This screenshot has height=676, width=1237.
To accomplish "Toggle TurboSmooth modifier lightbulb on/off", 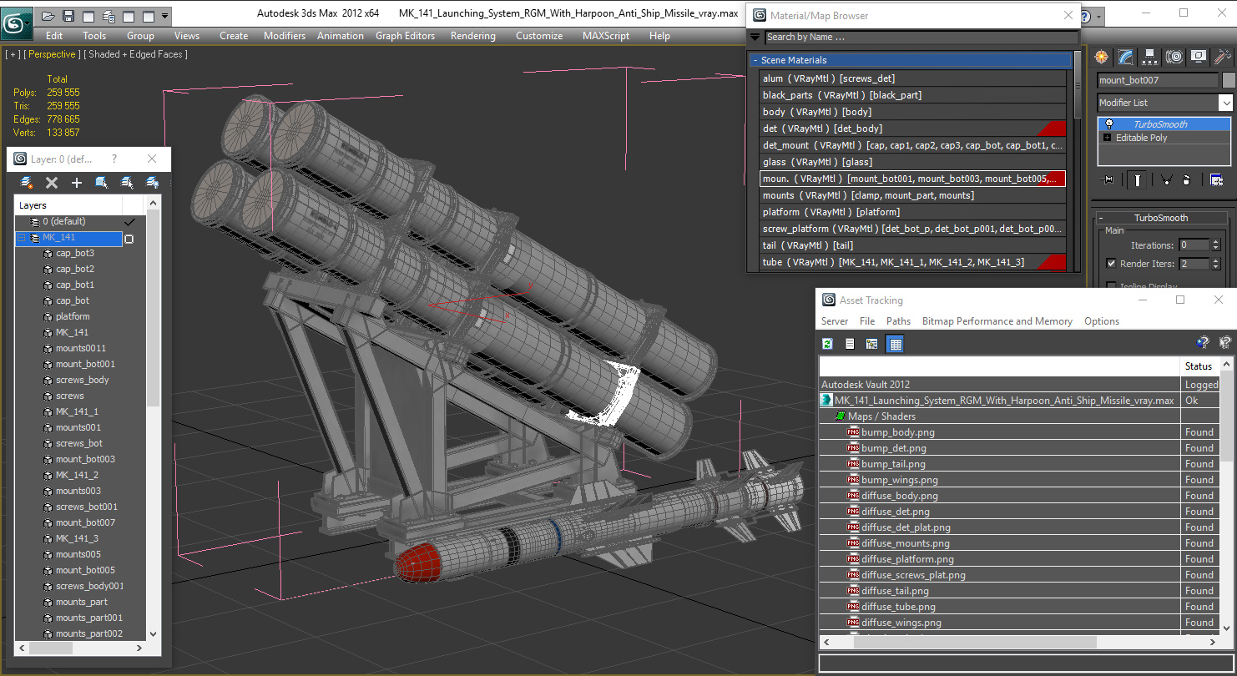I will point(1109,124).
